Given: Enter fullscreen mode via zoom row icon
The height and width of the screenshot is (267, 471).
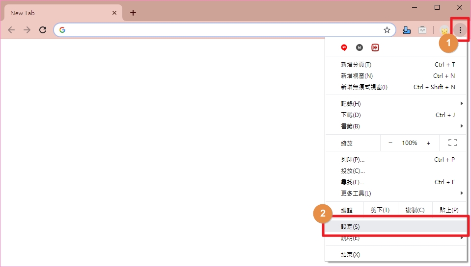Looking at the screenshot, I should coord(453,143).
